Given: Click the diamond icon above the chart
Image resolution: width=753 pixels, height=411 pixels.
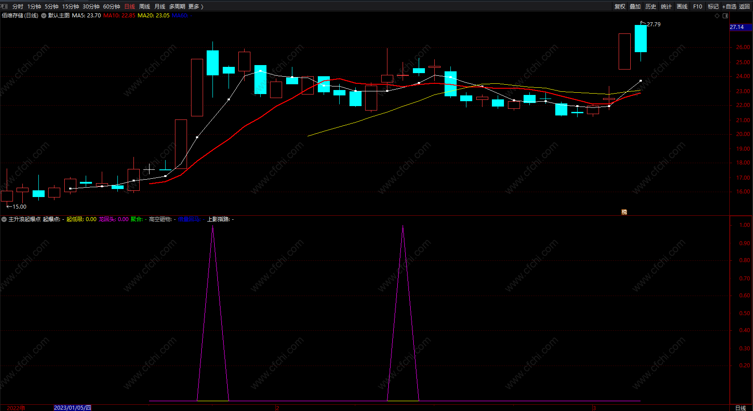Looking at the screenshot, I should point(717,16).
